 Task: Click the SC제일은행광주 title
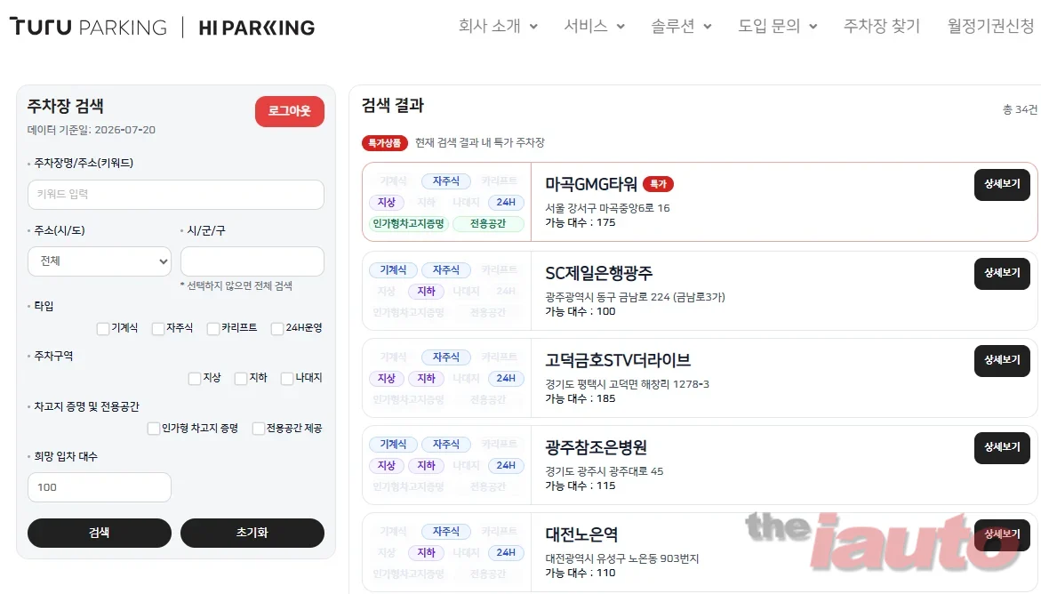(599, 273)
